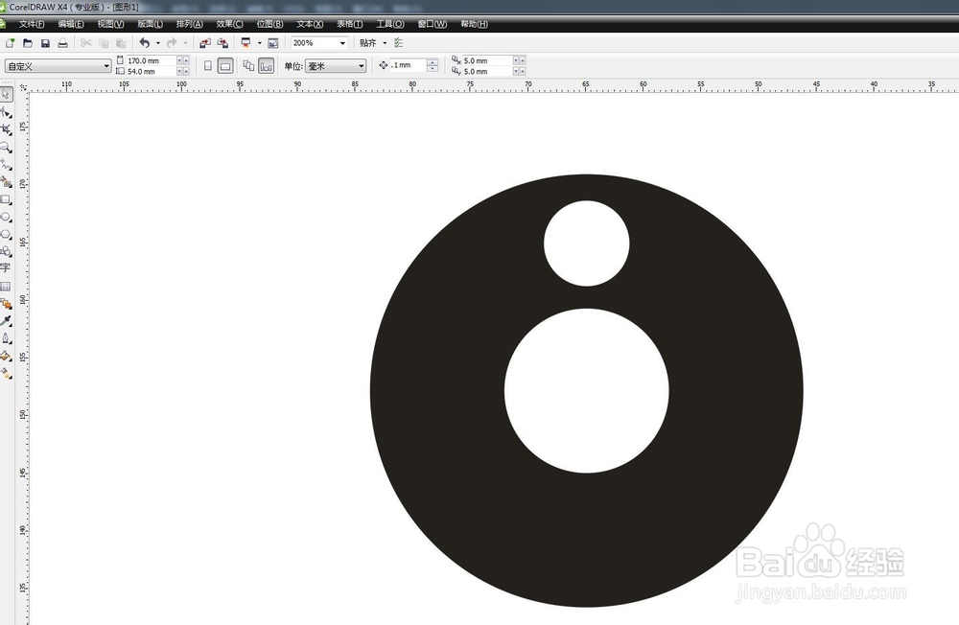Open the 贴齐 snap-to dropdown
This screenshot has width=959, height=625.
[385, 43]
